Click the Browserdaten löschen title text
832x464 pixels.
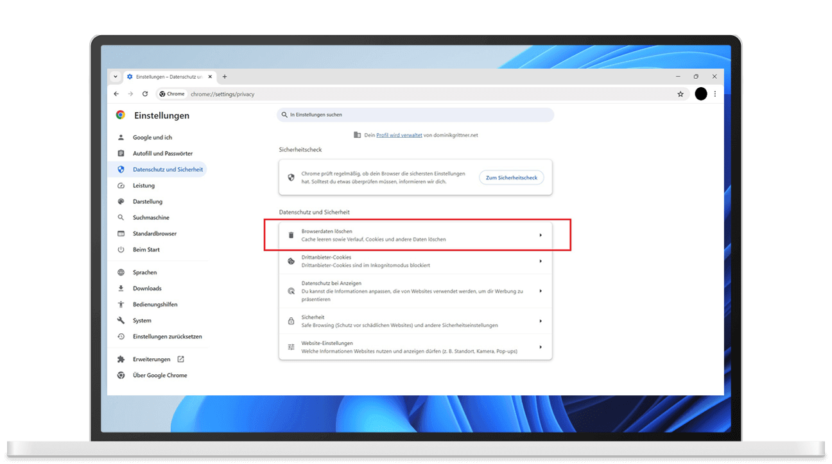tap(327, 231)
